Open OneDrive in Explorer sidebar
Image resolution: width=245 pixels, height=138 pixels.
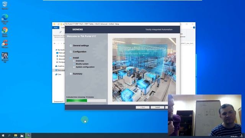click(x=60, y=66)
